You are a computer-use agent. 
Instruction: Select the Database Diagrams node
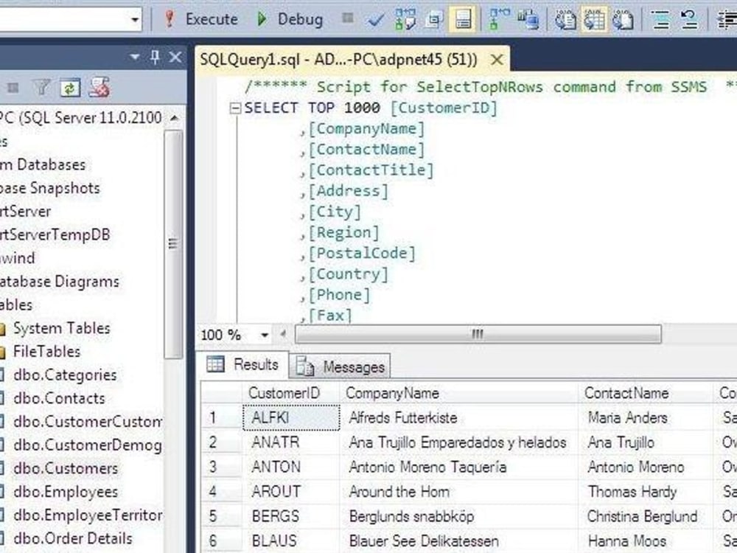tap(59, 282)
